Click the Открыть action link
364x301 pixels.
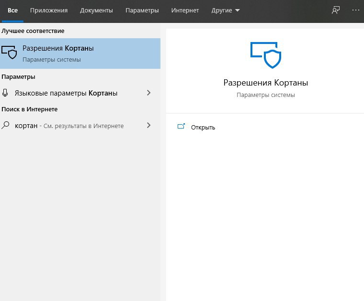(x=203, y=128)
